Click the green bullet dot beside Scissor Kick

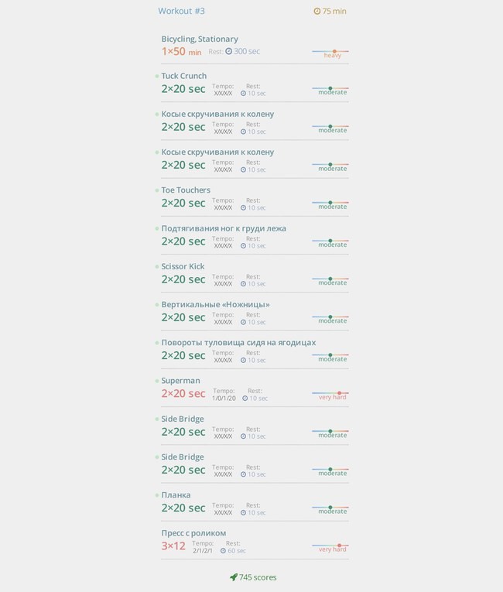point(157,266)
